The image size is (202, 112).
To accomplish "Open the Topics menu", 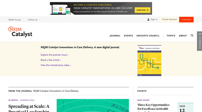I will pyautogui.click(x=171, y=36).
